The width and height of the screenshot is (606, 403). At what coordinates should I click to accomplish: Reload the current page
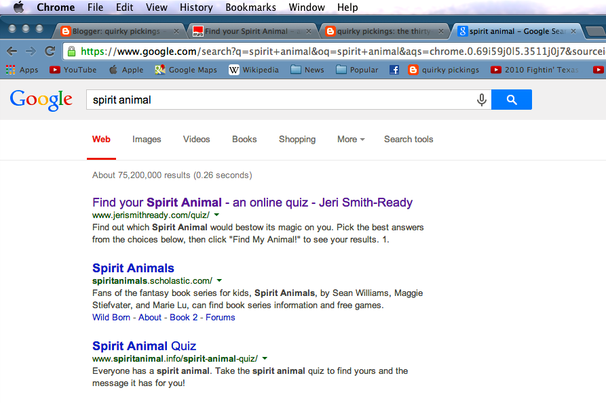pos(50,51)
